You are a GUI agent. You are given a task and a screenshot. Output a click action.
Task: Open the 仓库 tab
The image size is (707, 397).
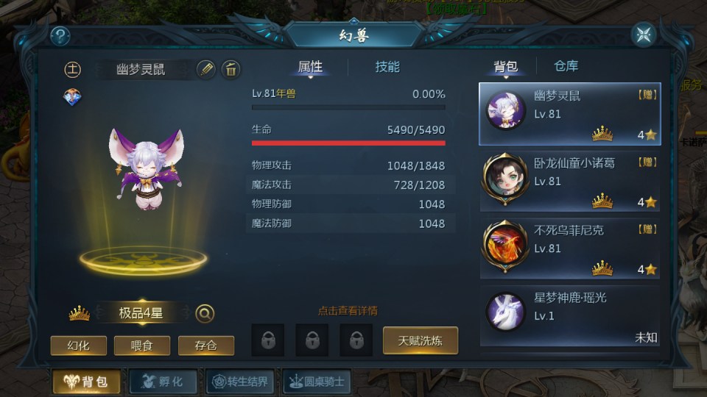point(566,66)
